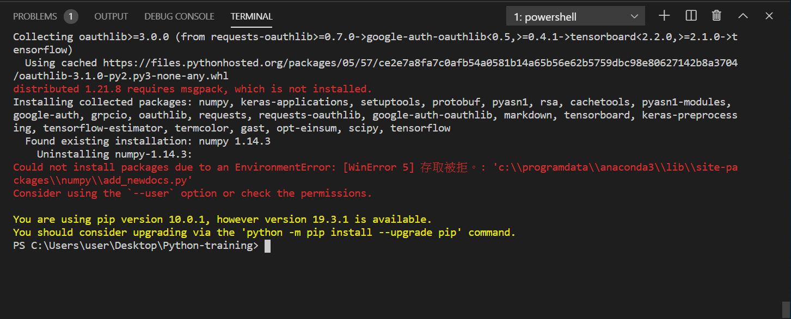Screen dimensions: 791x319
Task: Kill the terminal with the trash icon
Action: (717, 16)
